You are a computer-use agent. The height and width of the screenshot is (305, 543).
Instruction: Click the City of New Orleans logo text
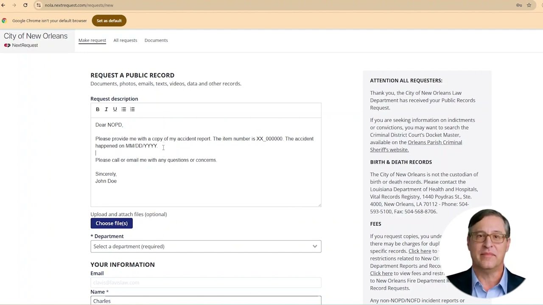pyautogui.click(x=36, y=36)
